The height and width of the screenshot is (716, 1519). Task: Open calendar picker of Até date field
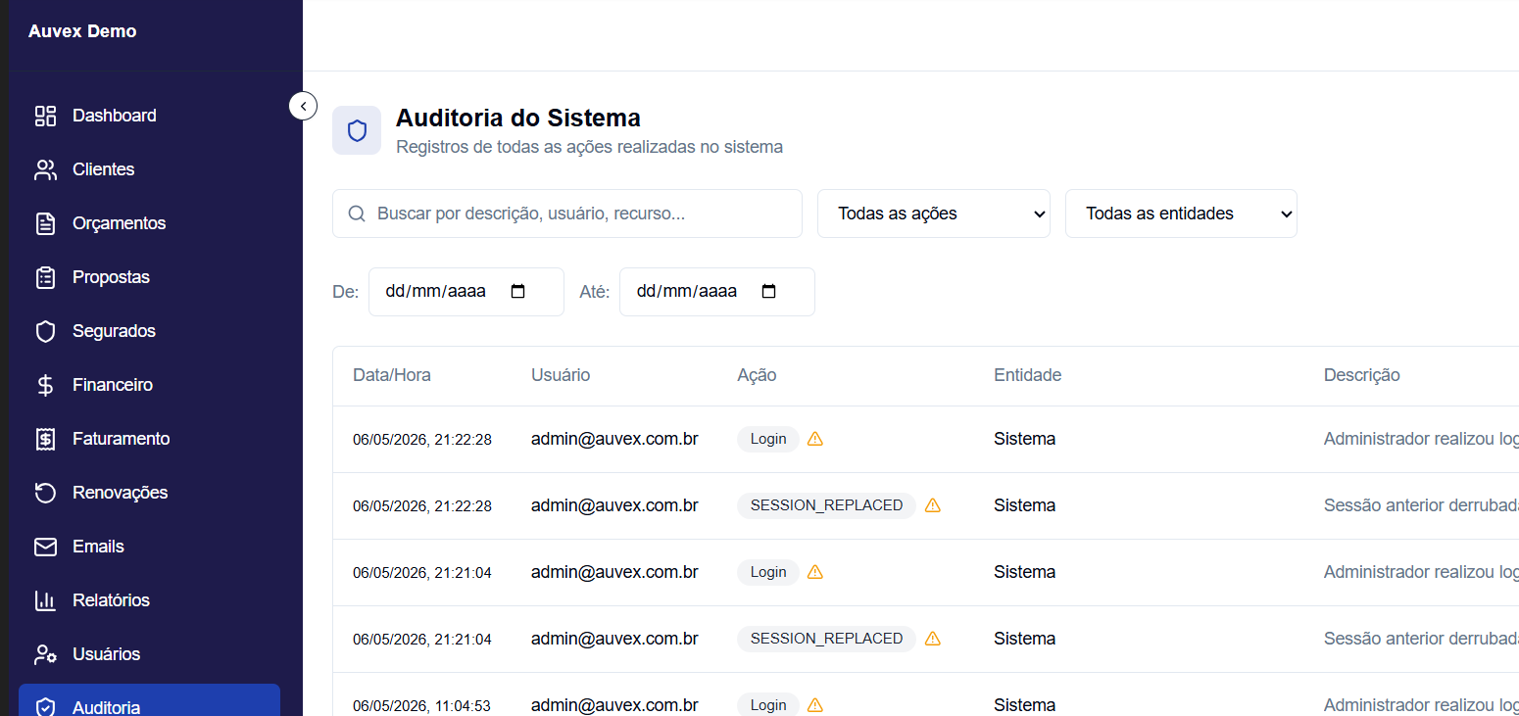coord(769,292)
